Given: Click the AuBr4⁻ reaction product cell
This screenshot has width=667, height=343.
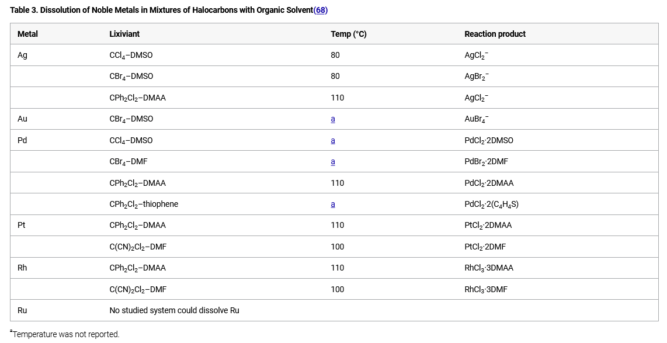Looking at the screenshot, I should 477,119.
